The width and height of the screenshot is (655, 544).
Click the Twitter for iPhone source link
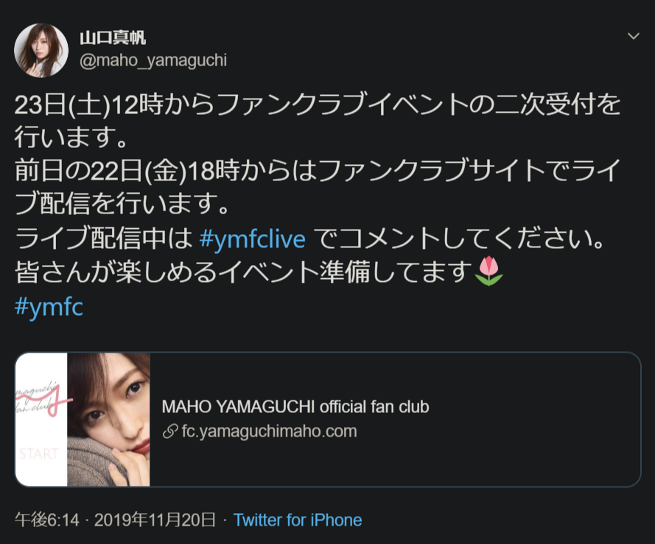(x=298, y=520)
